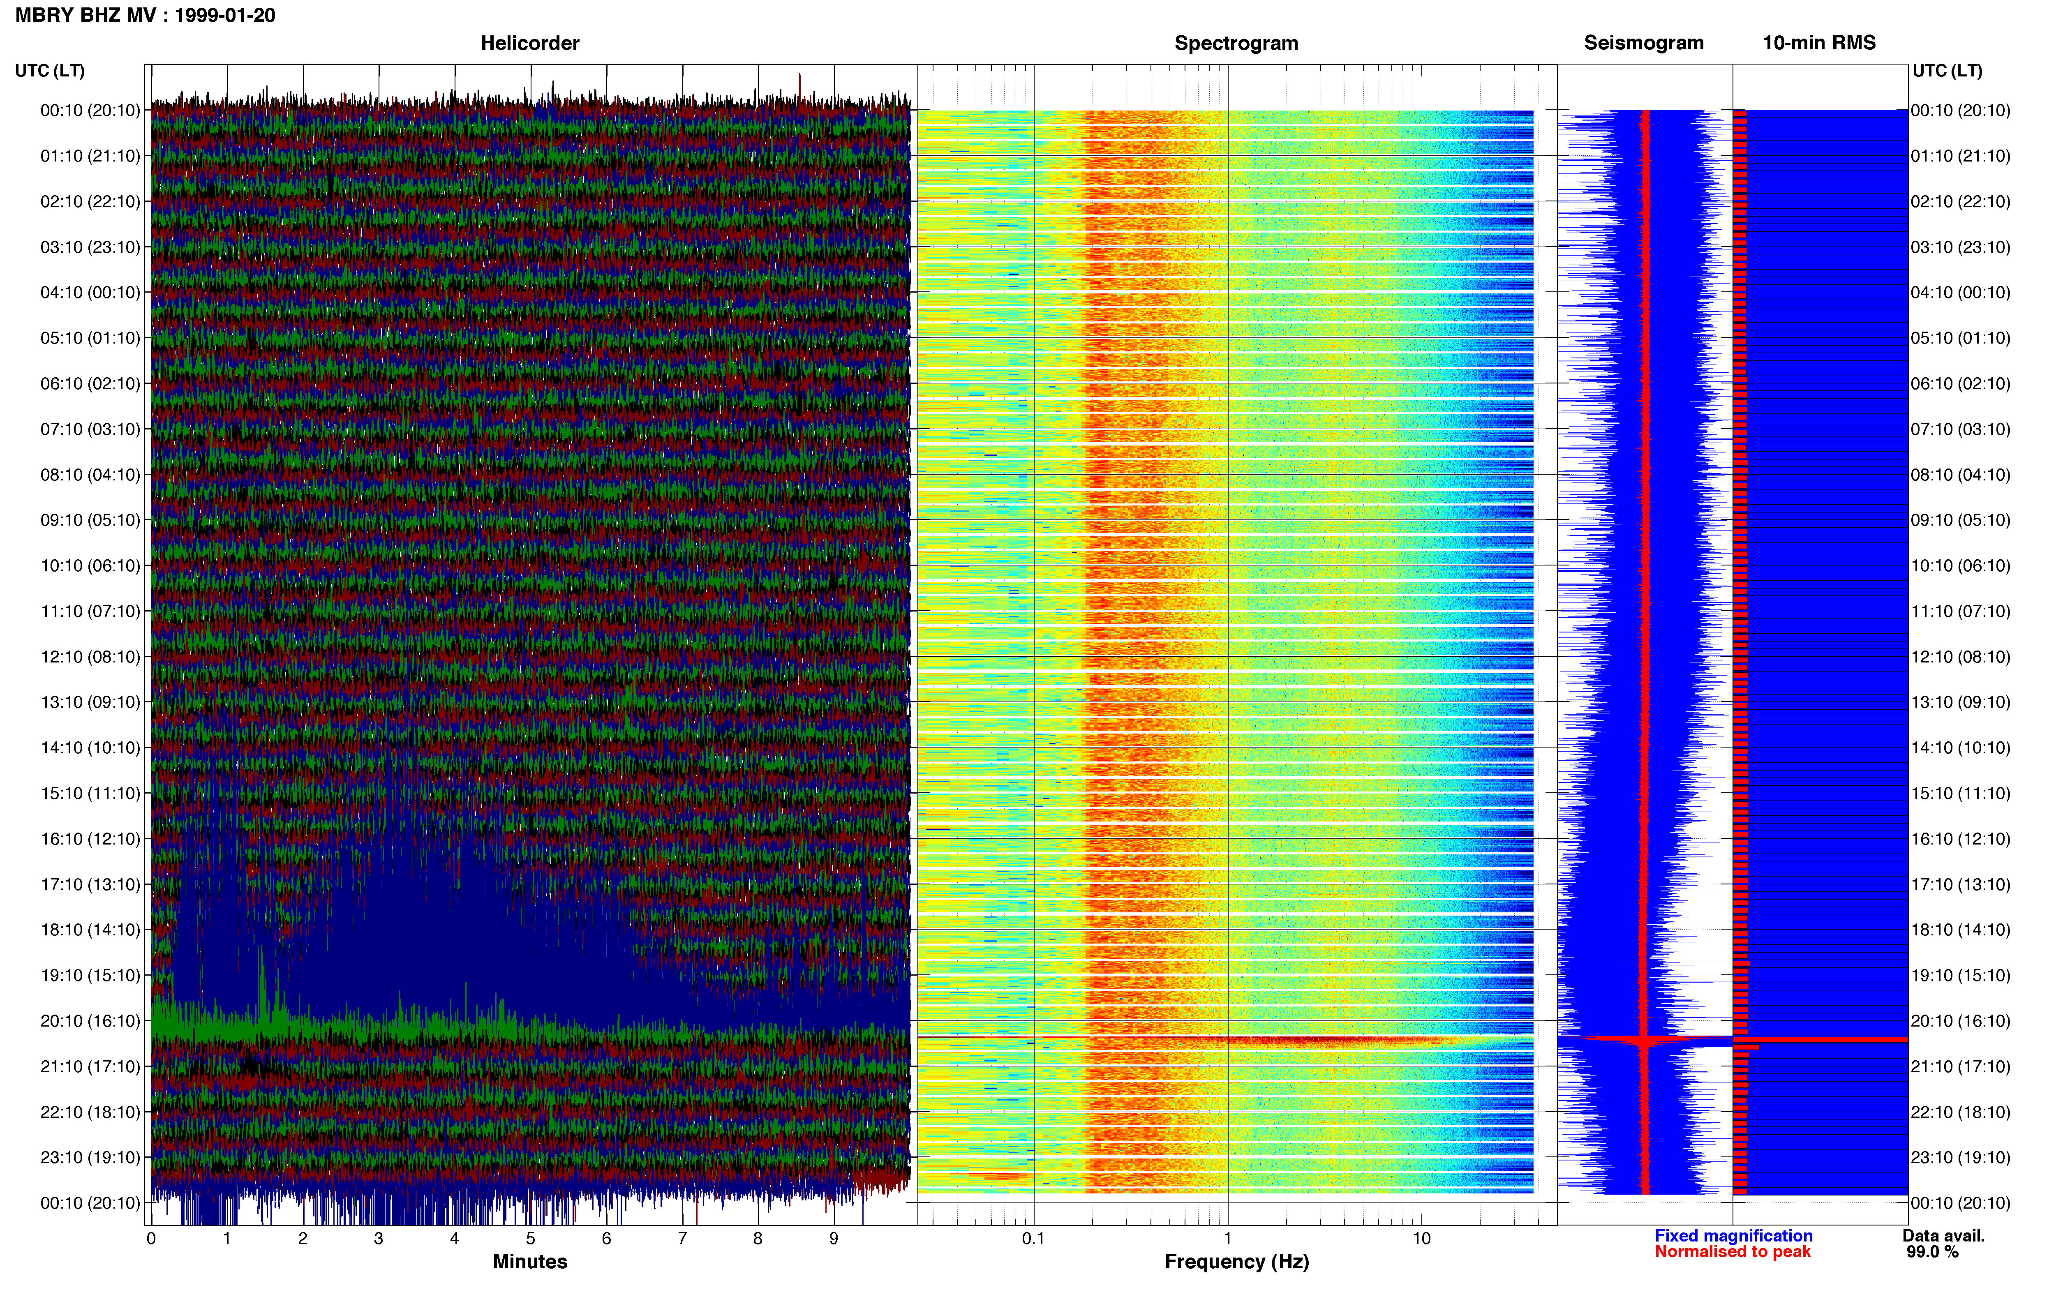Click the left '21:10 (17:10)' time label

pyautogui.click(x=90, y=1066)
